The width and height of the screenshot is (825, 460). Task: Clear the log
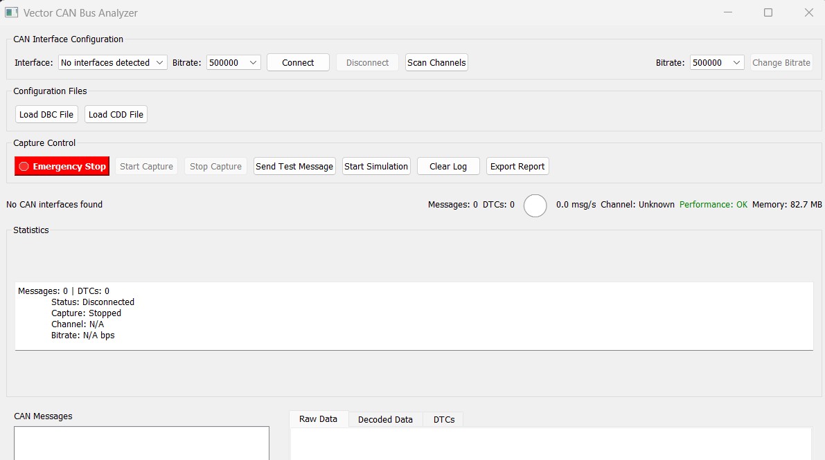[448, 167]
